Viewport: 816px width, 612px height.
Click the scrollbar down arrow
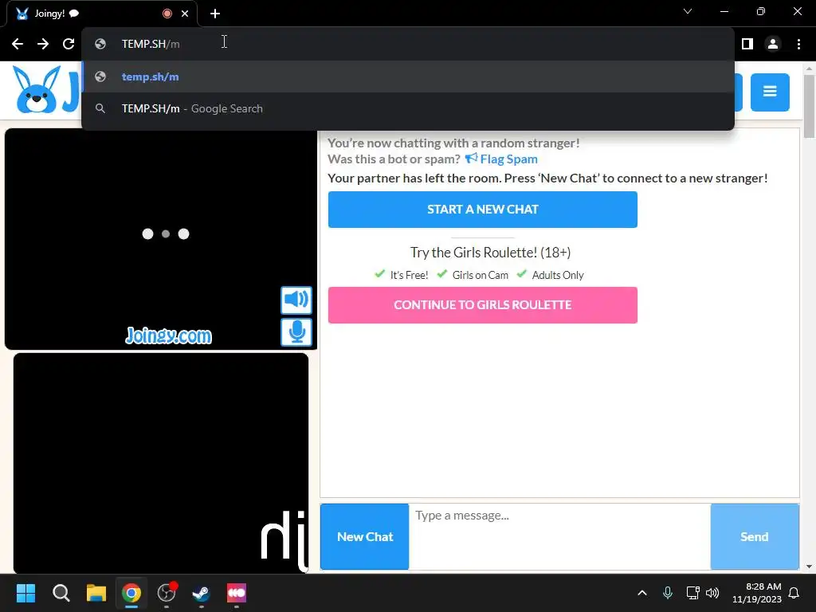(809, 567)
